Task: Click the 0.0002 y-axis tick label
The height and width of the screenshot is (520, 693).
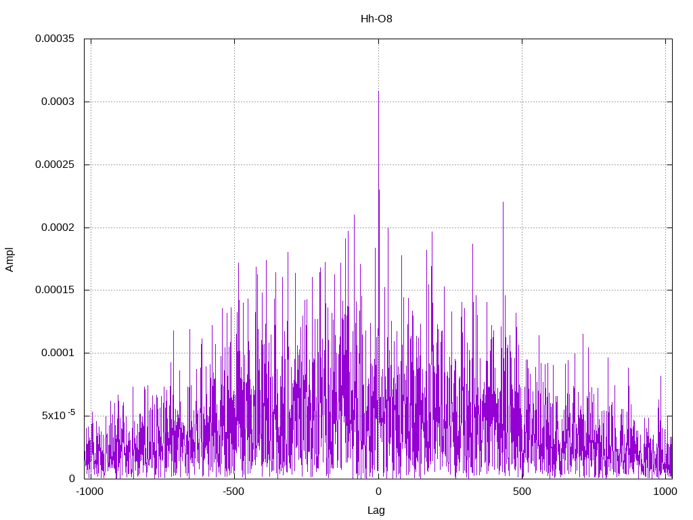Action: click(58, 227)
